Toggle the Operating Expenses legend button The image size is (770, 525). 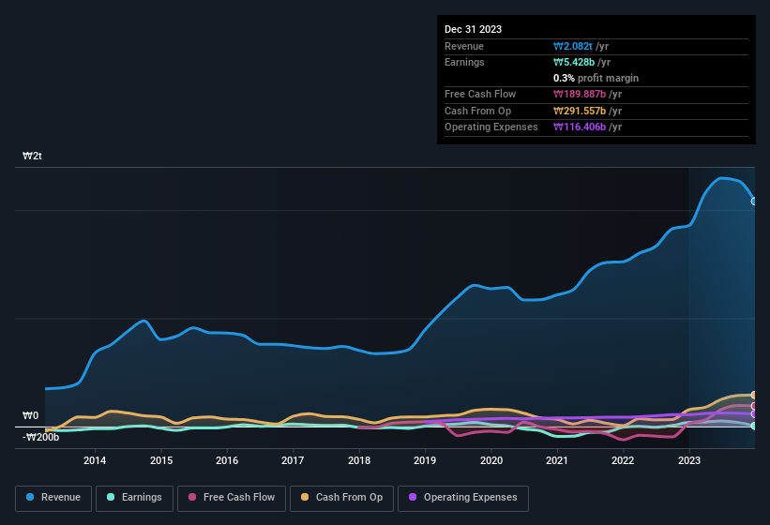pyautogui.click(x=463, y=498)
